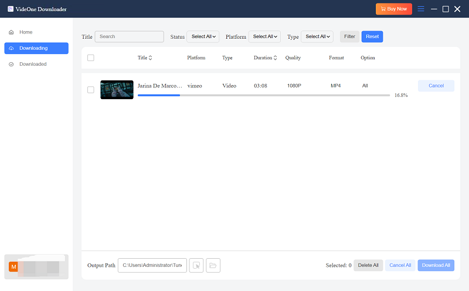Viewport: 469px width, 291px height.
Task: Click the Duration column sort arrows
Action: (276, 58)
